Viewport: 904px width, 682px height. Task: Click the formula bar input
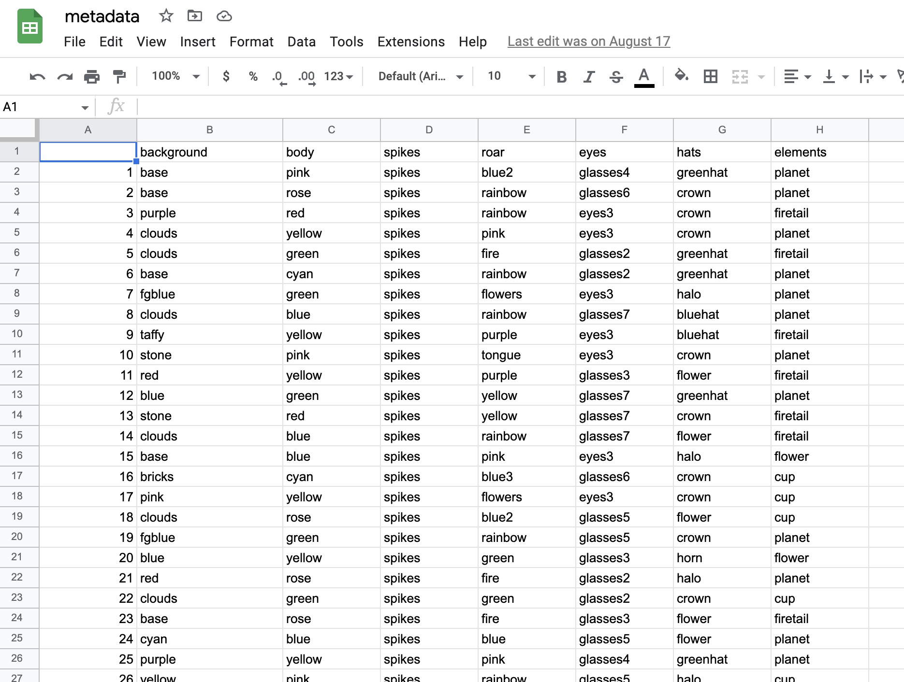point(520,107)
